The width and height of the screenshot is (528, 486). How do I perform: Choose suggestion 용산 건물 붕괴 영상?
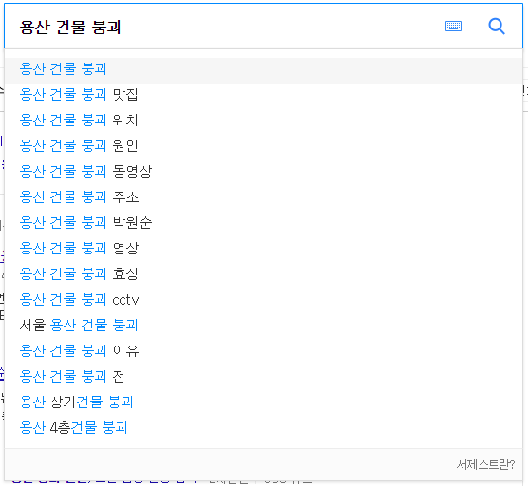pyautogui.click(x=263, y=248)
